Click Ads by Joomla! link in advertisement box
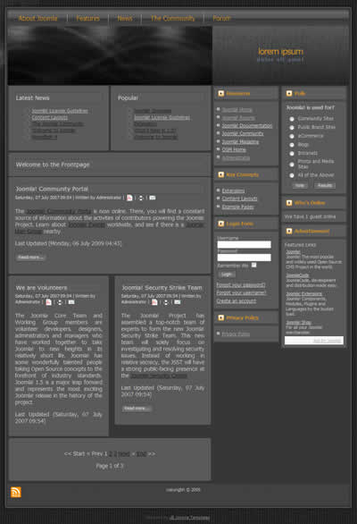 click(x=328, y=341)
